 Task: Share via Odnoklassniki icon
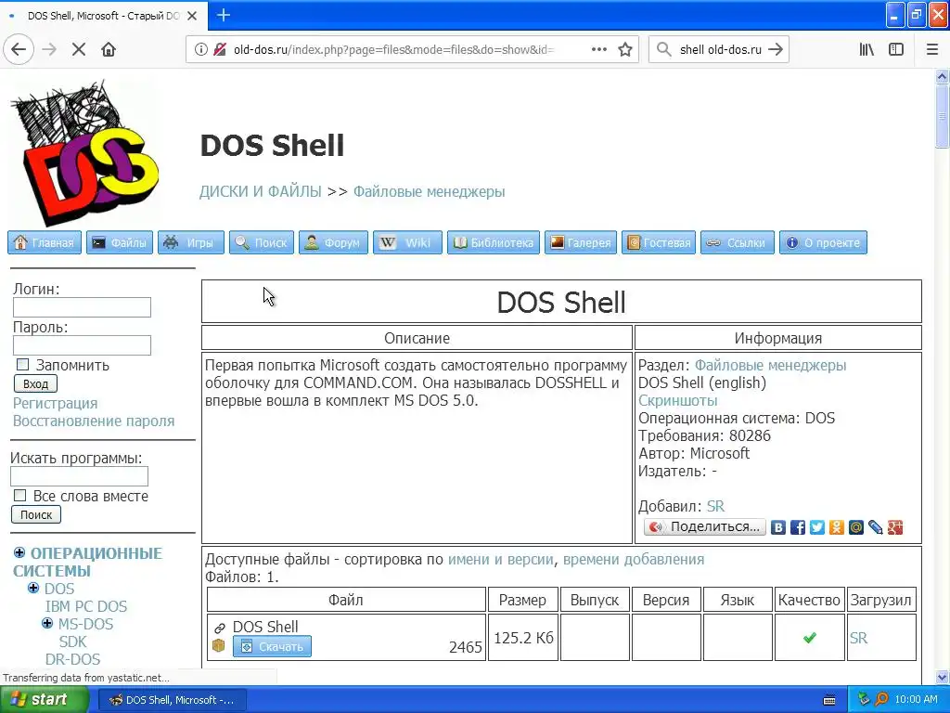coord(836,527)
